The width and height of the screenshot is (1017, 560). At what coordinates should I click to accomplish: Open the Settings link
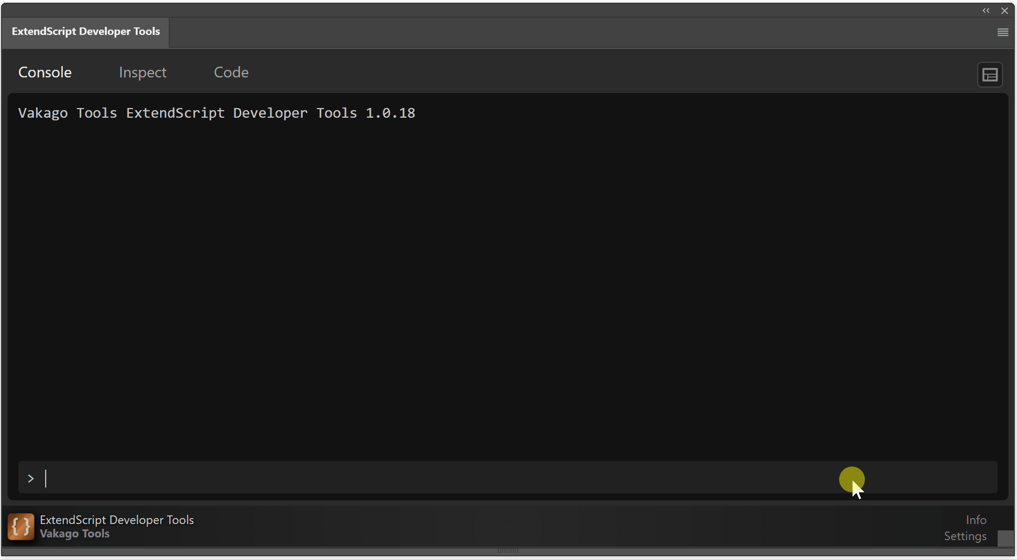965,536
